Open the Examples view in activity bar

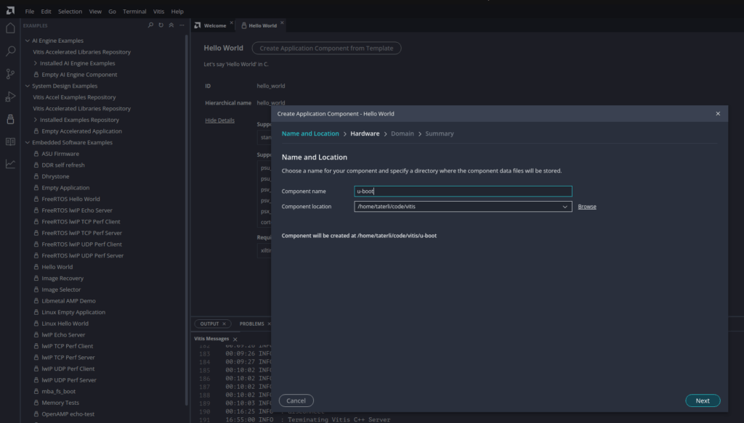10,120
